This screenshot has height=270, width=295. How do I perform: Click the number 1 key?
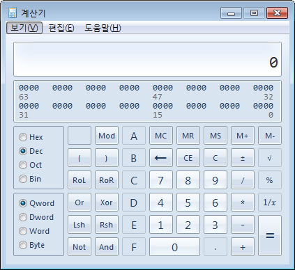161,225
